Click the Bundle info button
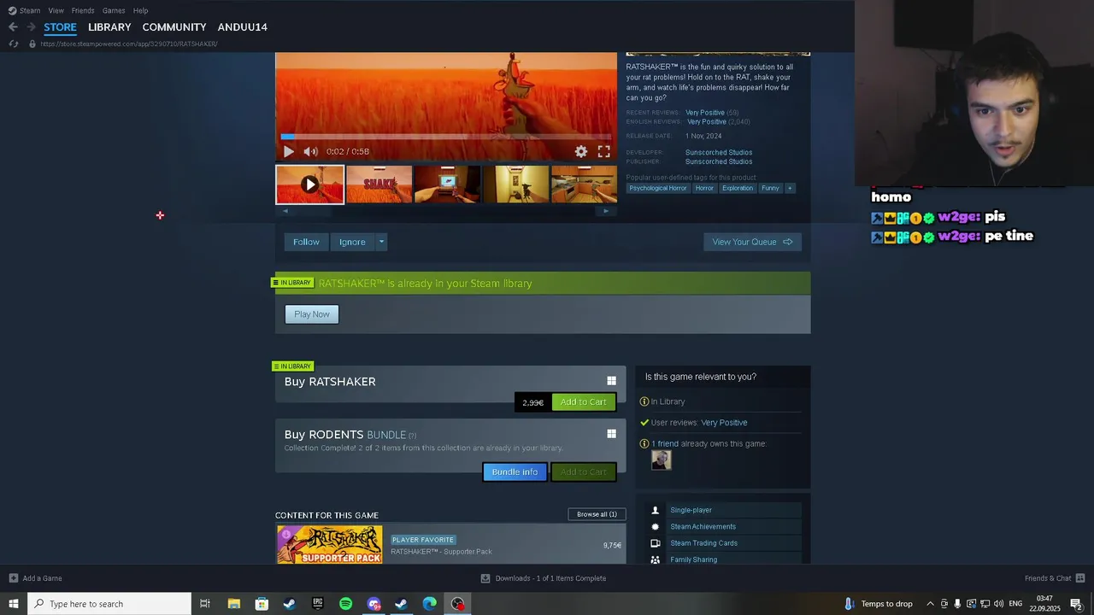This screenshot has height=615, width=1094. [x=515, y=471]
